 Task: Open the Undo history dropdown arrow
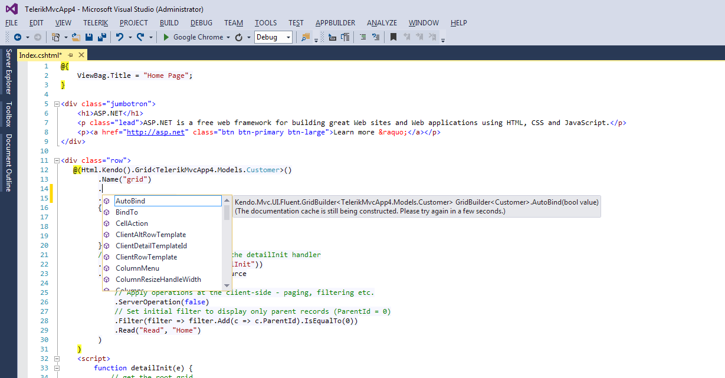coord(130,37)
